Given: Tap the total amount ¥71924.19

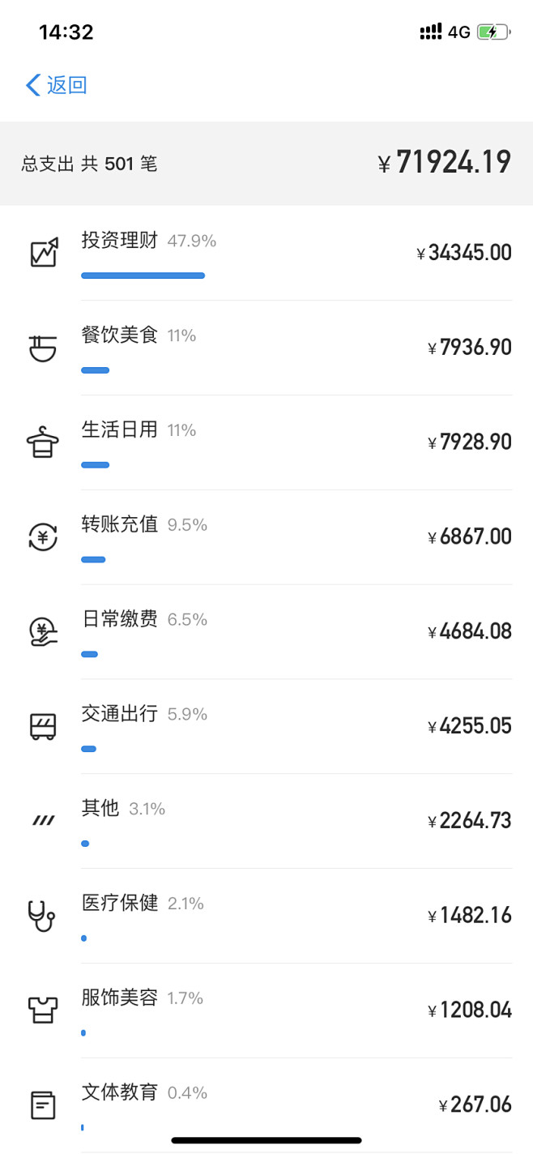Looking at the screenshot, I should (445, 162).
